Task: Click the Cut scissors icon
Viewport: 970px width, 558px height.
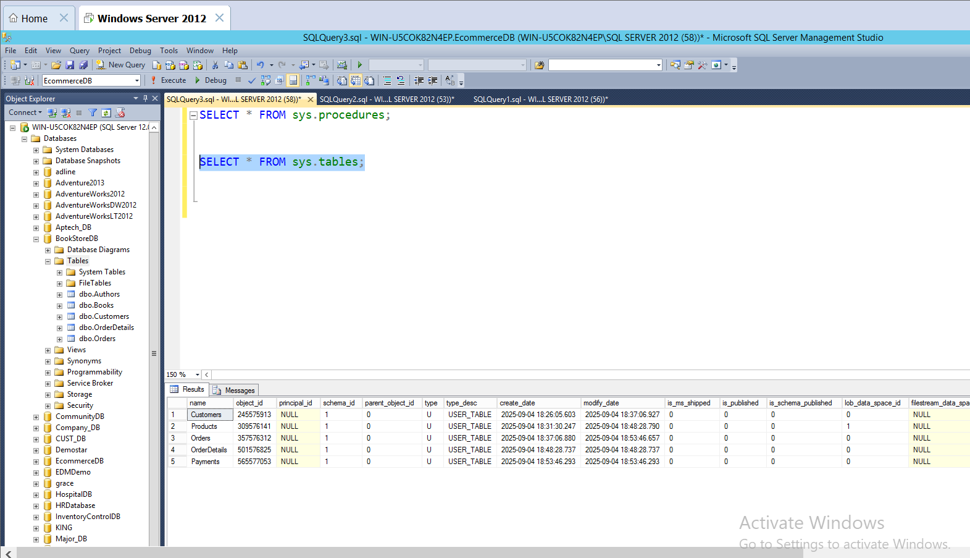Action: click(x=215, y=65)
